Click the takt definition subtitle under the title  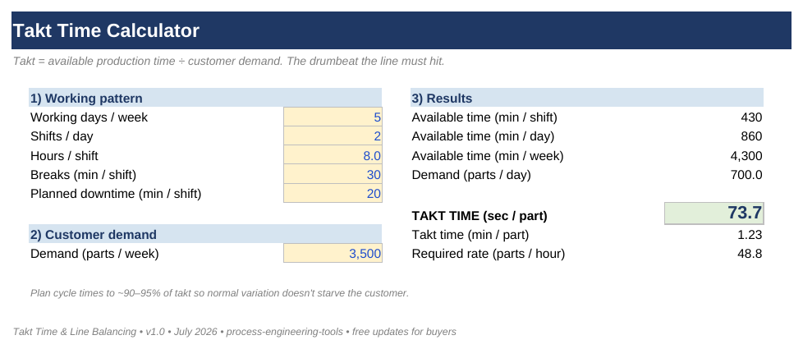tap(229, 61)
